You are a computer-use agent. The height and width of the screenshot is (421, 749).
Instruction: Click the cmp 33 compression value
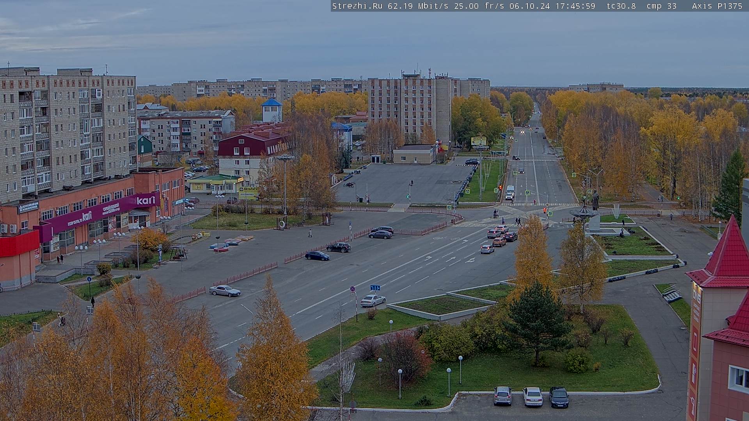(x=661, y=6)
